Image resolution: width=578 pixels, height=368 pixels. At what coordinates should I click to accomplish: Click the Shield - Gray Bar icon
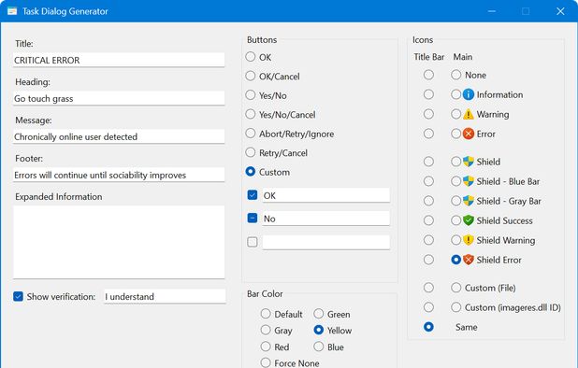pos(469,201)
